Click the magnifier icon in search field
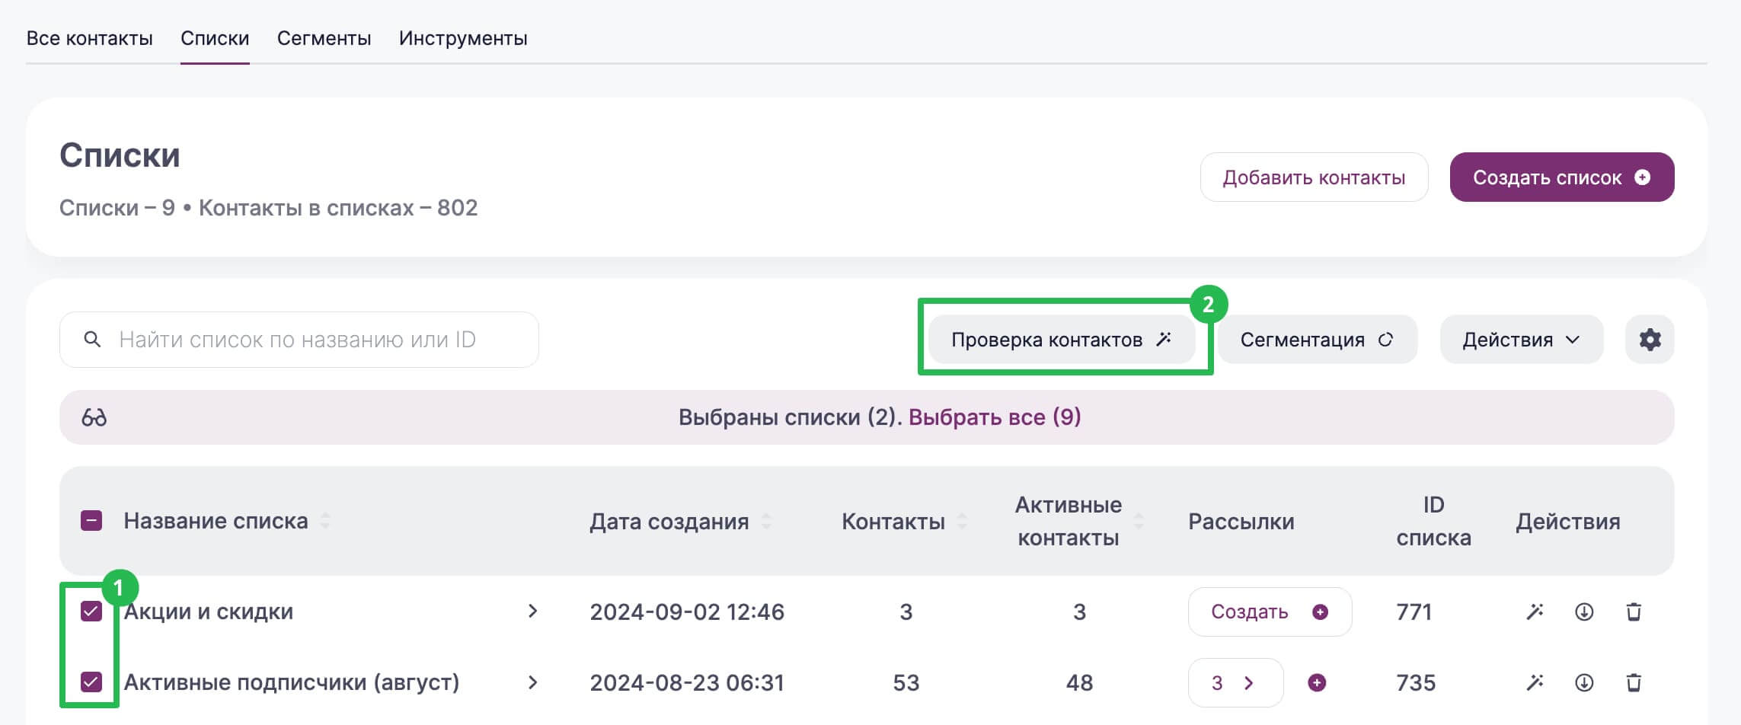This screenshot has height=725, width=1741. 92,340
